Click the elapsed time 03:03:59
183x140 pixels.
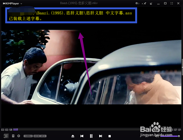pyautogui.click(x=7, y=130)
